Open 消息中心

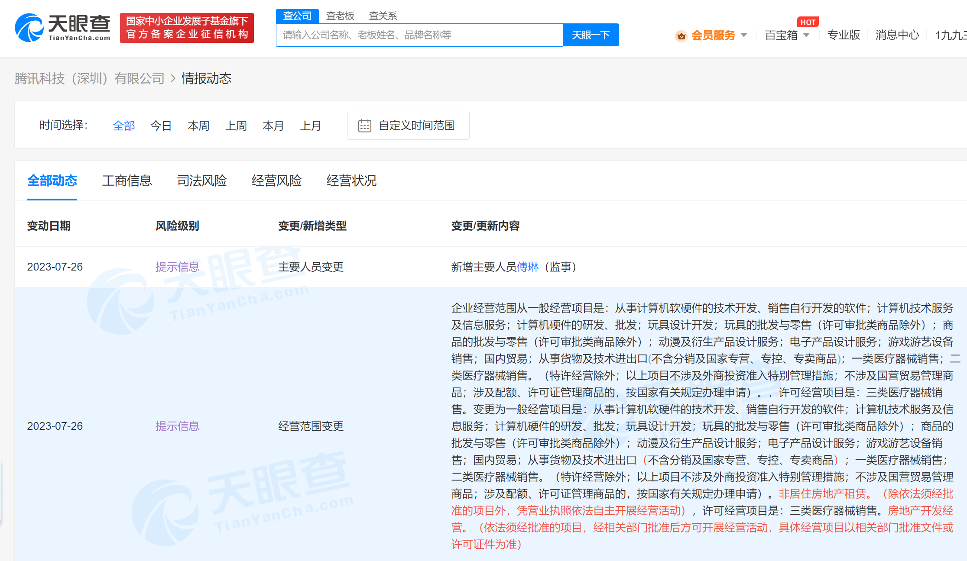point(897,35)
